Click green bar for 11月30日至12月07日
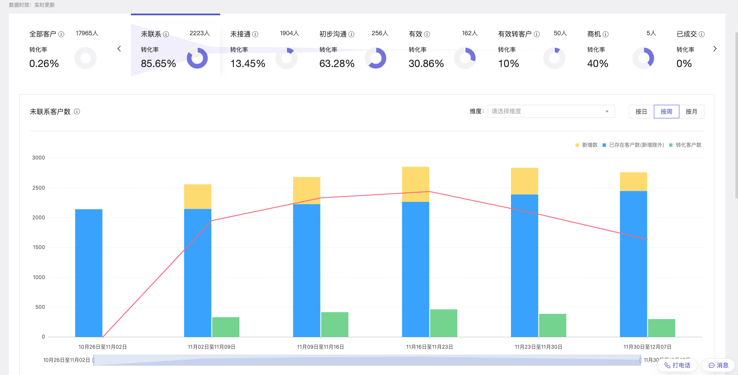 pos(661,328)
